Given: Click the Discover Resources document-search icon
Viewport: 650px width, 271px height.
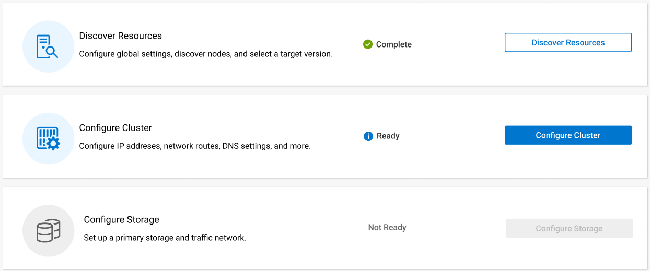Looking at the screenshot, I should tap(48, 46).
